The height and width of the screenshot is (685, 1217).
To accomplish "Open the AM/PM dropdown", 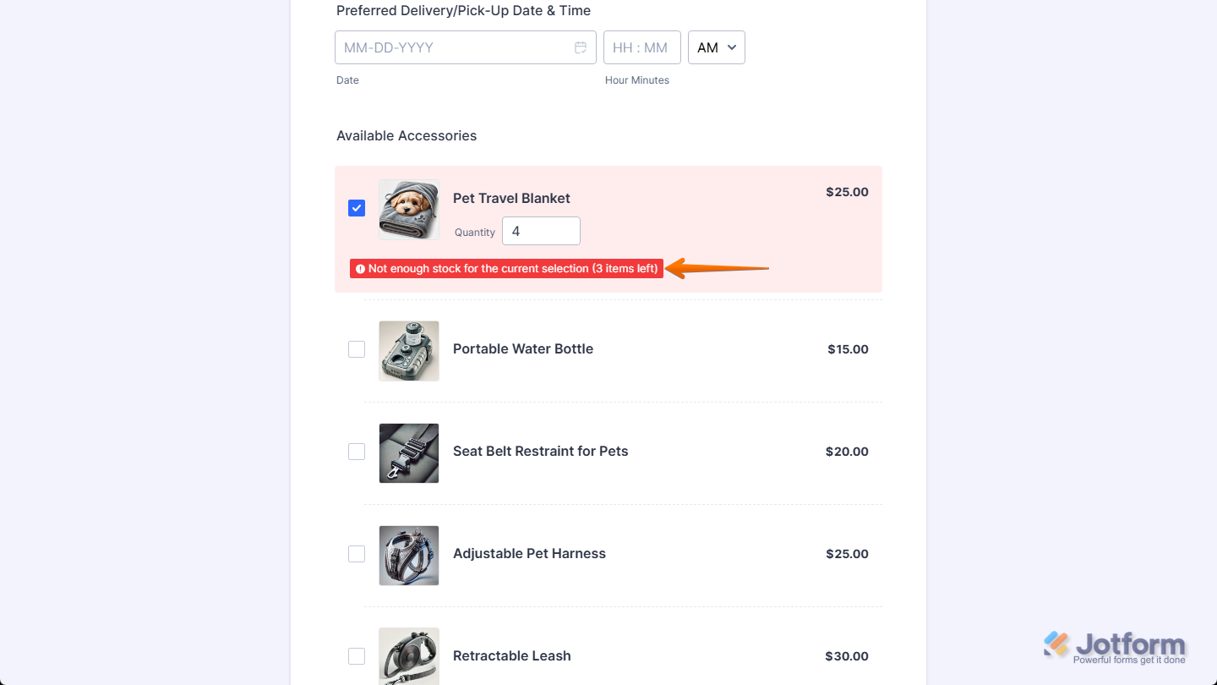I will click(x=716, y=47).
